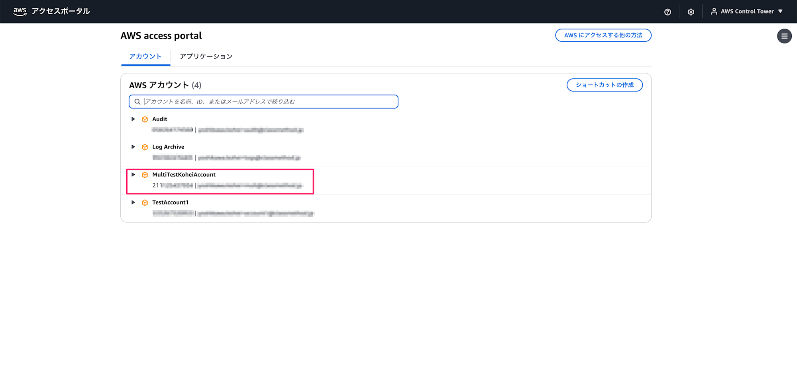
Task: Click the Audit account cube icon
Action: coord(145,119)
